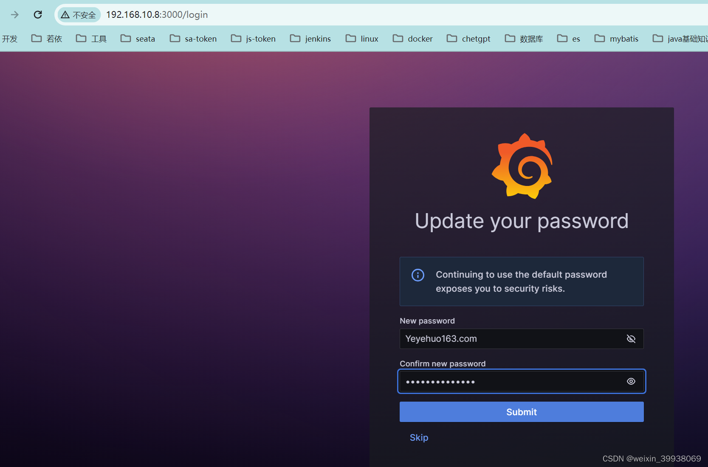Image resolution: width=708 pixels, height=467 pixels.
Task: Open the java基础知识 bookmark folder
Action: pyautogui.click(x=680, y=39)
